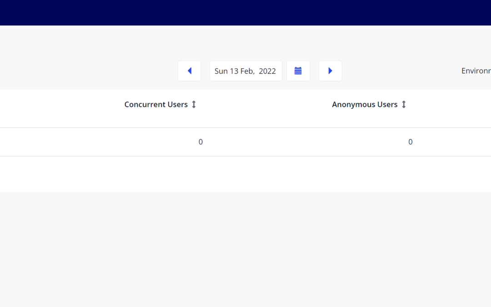
Task: Click the word Sun in the date field
Action: [221, 71]
